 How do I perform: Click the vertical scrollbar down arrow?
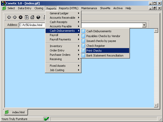156,105
